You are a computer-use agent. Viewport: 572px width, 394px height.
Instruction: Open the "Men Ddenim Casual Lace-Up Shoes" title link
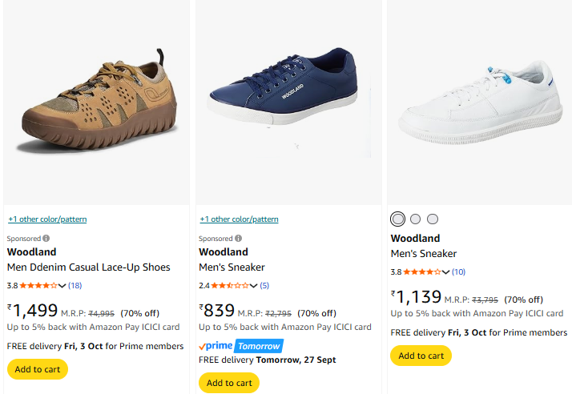pos(88,267)
